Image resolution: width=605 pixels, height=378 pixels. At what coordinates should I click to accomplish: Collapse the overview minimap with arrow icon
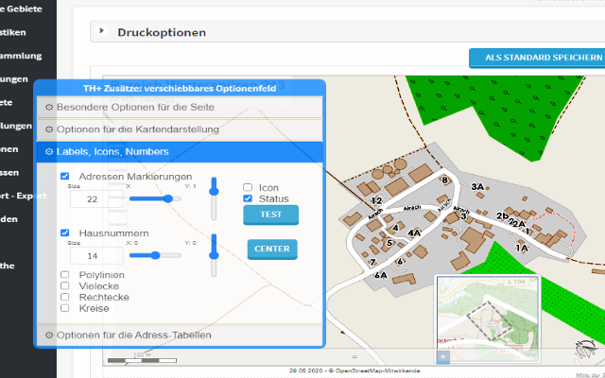point(443,357)
